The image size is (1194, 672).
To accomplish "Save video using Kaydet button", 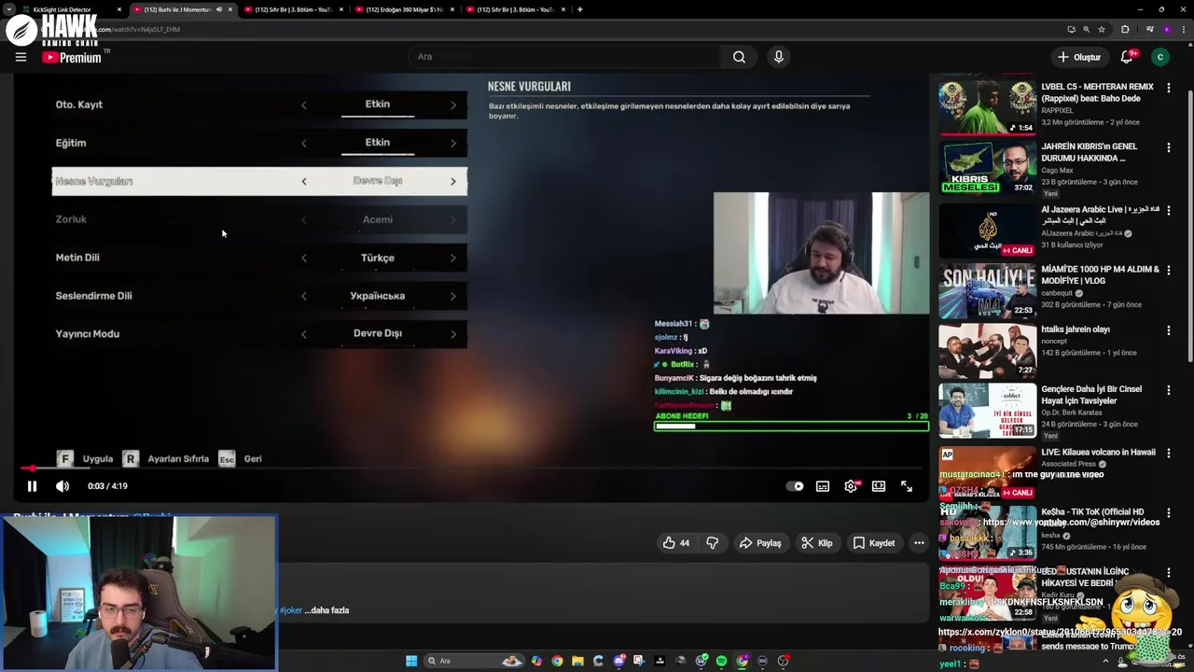I will [x=874, y=543].
